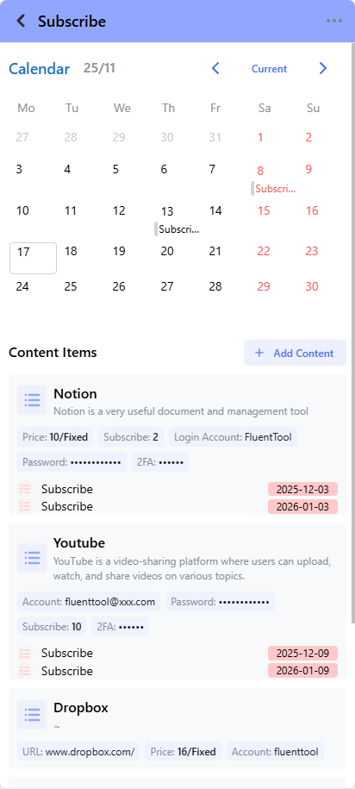
Task: Open the Subscribe event on November 8
Action: (x=274, y=189)
